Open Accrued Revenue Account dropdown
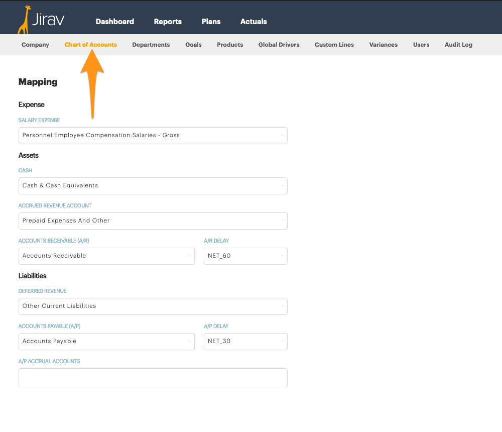This screenshot has width=502, height=432. click(153, 221)
